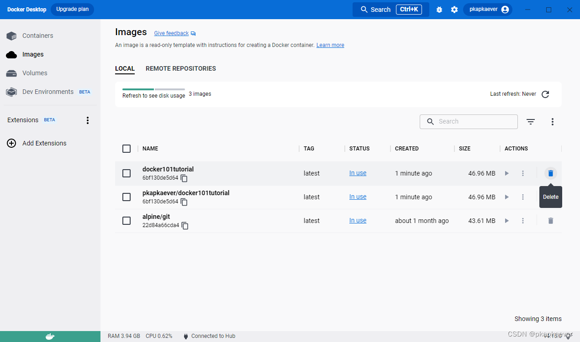Click 'Connected to Hub' status text
Image resolution: width=580 pixels, height=342 pixels.
[213, 336]
